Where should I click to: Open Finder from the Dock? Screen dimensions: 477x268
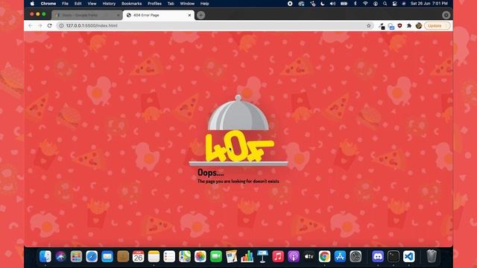45,256
